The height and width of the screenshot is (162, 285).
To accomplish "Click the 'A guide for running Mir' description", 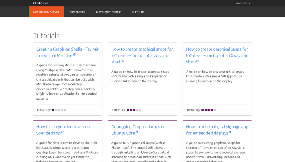I will (x=66, y=82).
